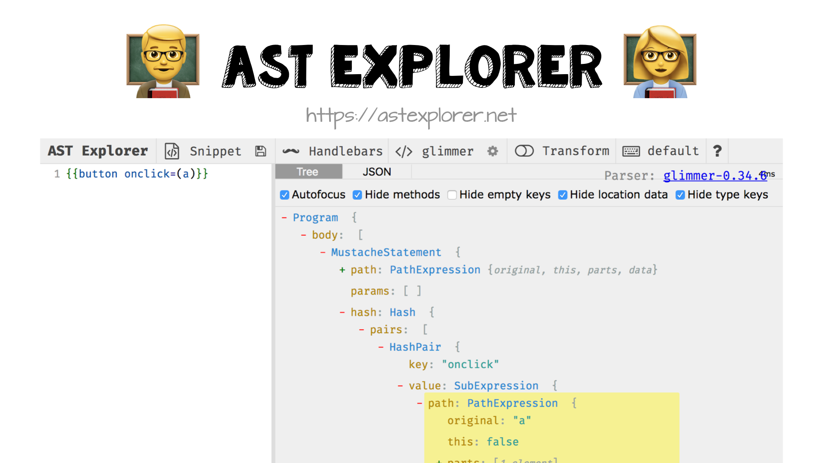Uncheck Hide location data option
823x463 pixels.
(x=562, y=195)
